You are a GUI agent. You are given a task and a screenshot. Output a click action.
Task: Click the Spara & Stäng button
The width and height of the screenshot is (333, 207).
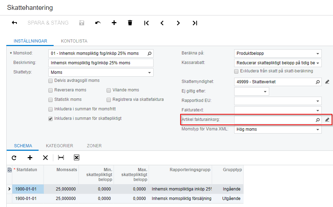pos(48,23)
